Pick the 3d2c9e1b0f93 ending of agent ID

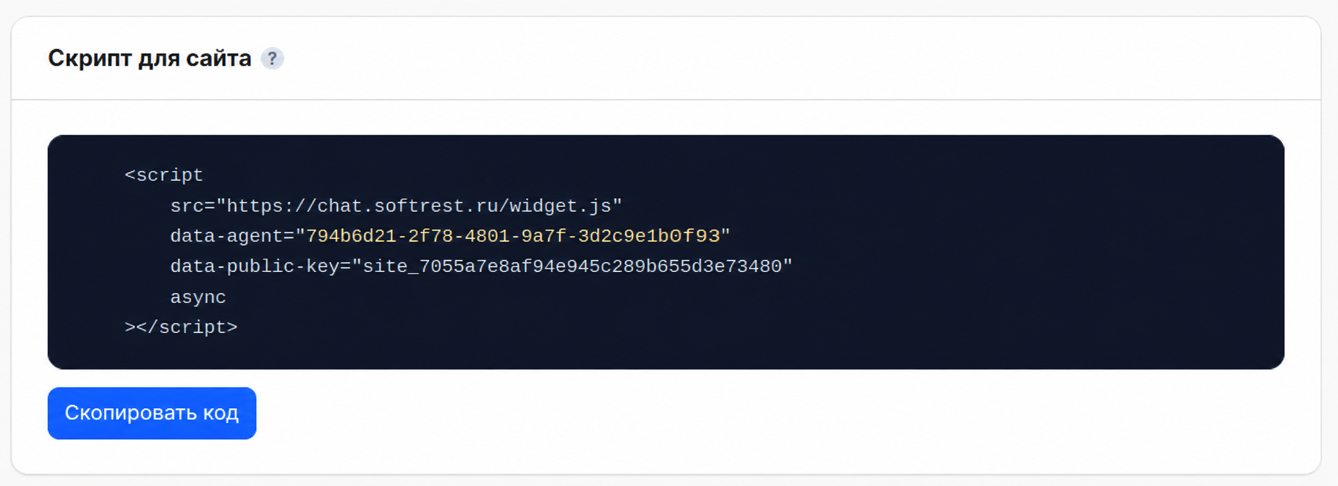tap(648, 237)
